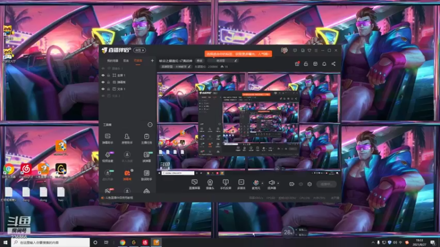
Task: Collapse the 工具箱 toolbox panel
Action: click(x=150, y=125)
